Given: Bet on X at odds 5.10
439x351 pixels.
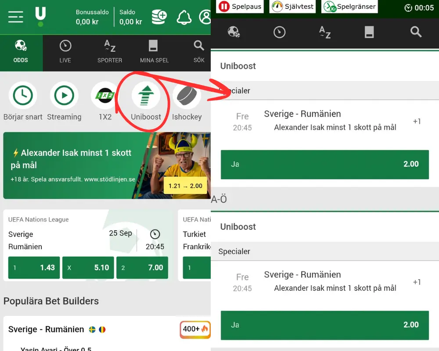Looking at the screenshot, I should (x=88, y=268).
